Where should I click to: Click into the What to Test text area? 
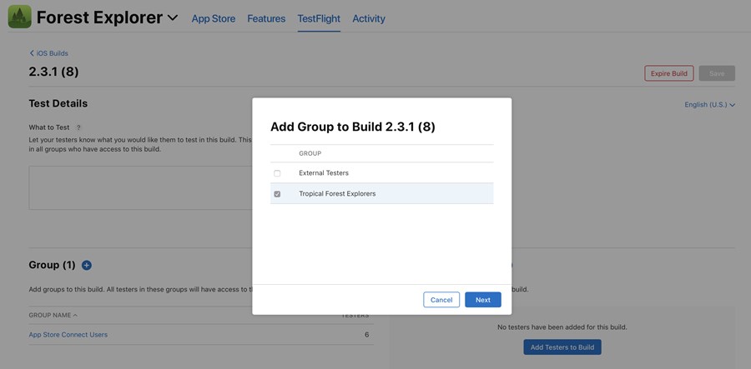(x=141, y=187)
